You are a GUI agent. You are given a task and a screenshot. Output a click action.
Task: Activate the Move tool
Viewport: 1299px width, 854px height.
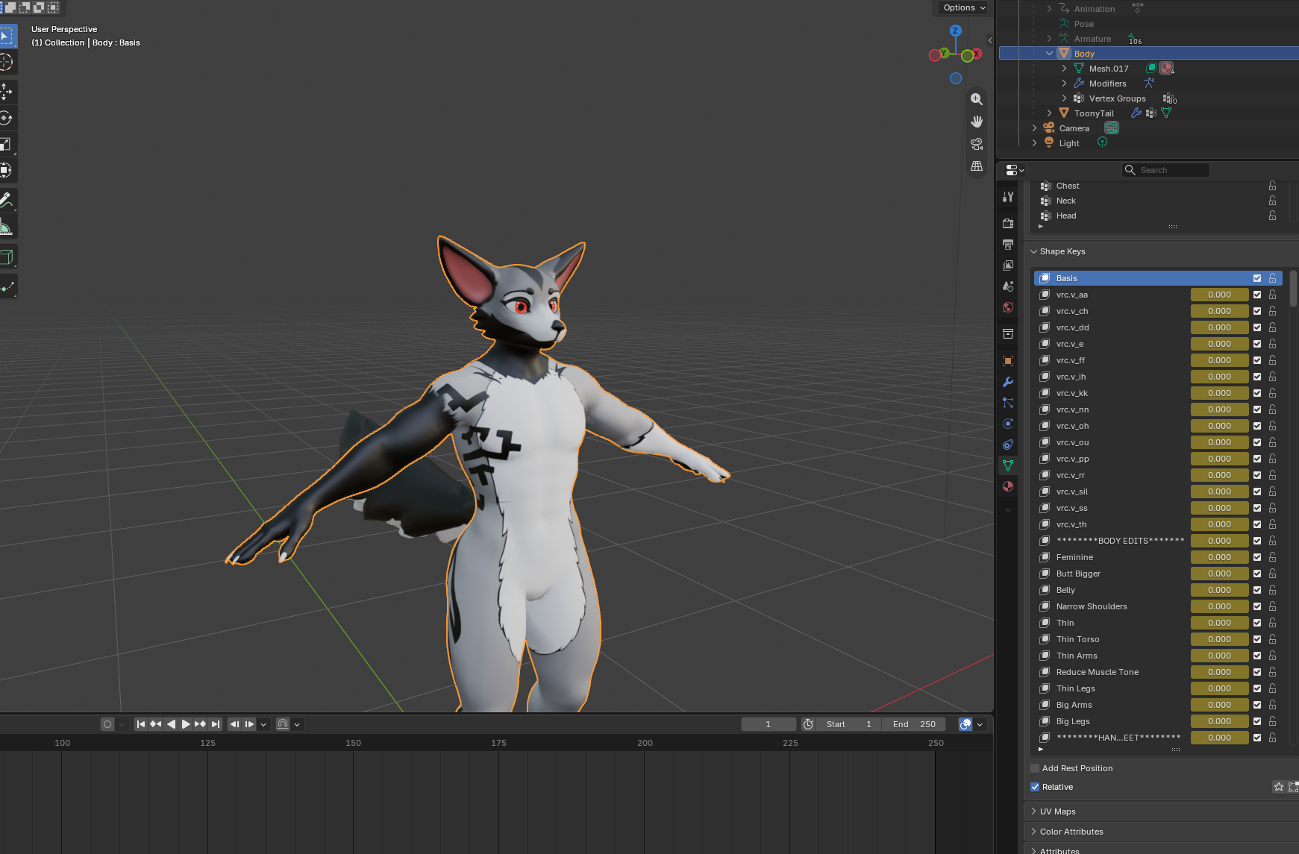pos(6,92)
